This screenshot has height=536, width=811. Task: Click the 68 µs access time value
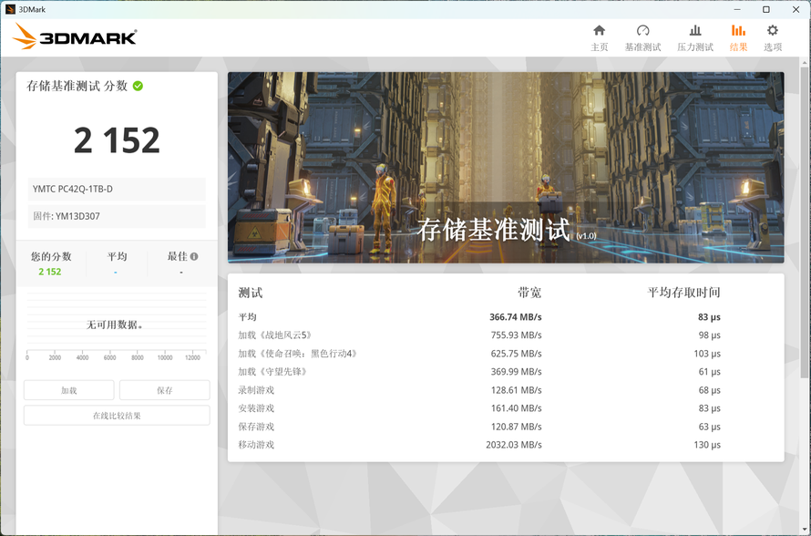[x=710, y=390]
